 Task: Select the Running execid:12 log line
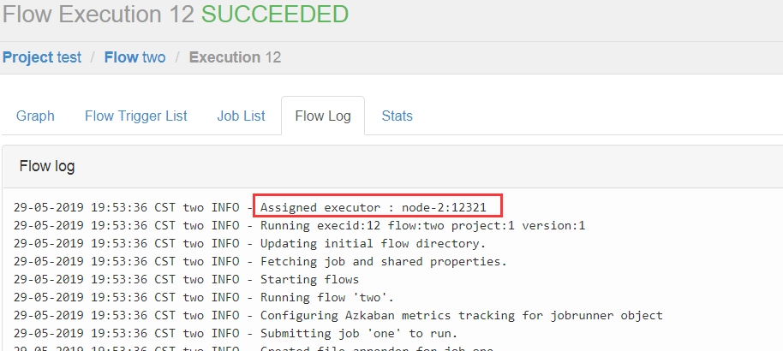pos(299,226)
